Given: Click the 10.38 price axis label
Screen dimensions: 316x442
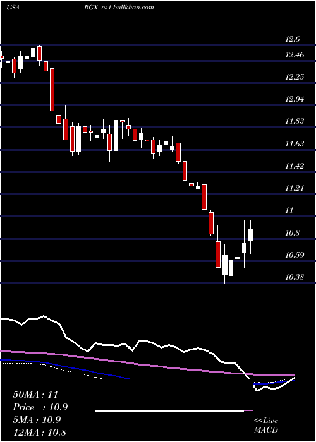Looking at the screenshot, I should (x=295, y=277).
